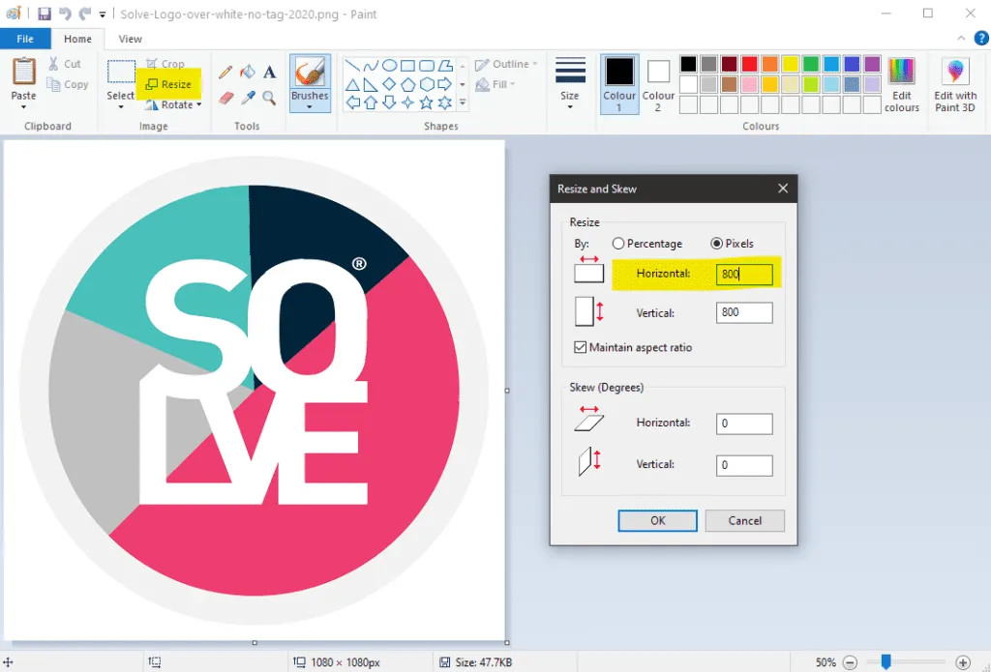Open Edit colours palette
This screenshot has width=991, height=672.
tap(901, 85)
